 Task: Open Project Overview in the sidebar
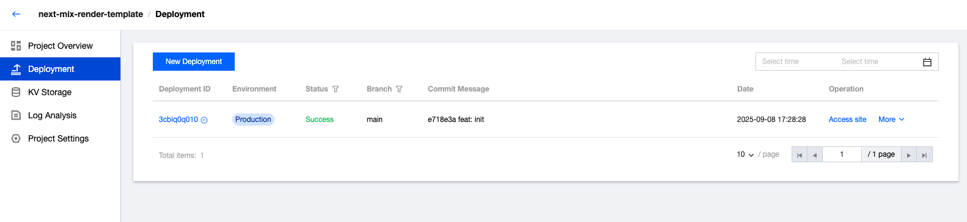(60, 46)
